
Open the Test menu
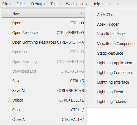(x=56, y=4)
